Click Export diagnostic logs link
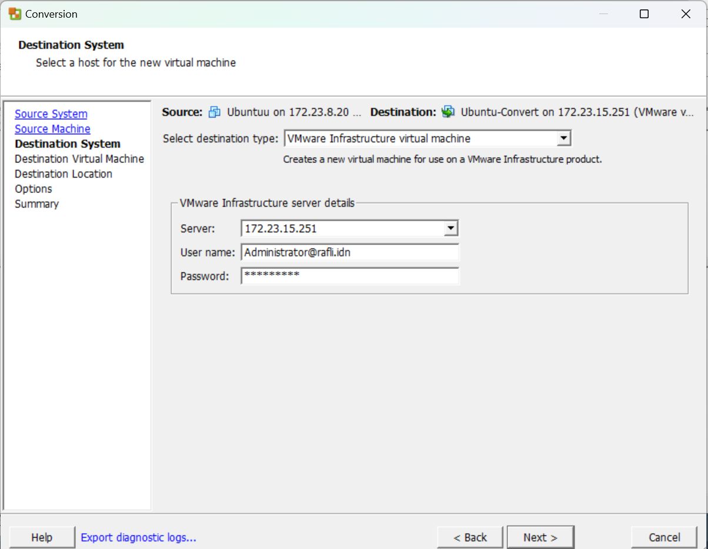This screenshot has width=708, height=549. [x=138, y=537]
